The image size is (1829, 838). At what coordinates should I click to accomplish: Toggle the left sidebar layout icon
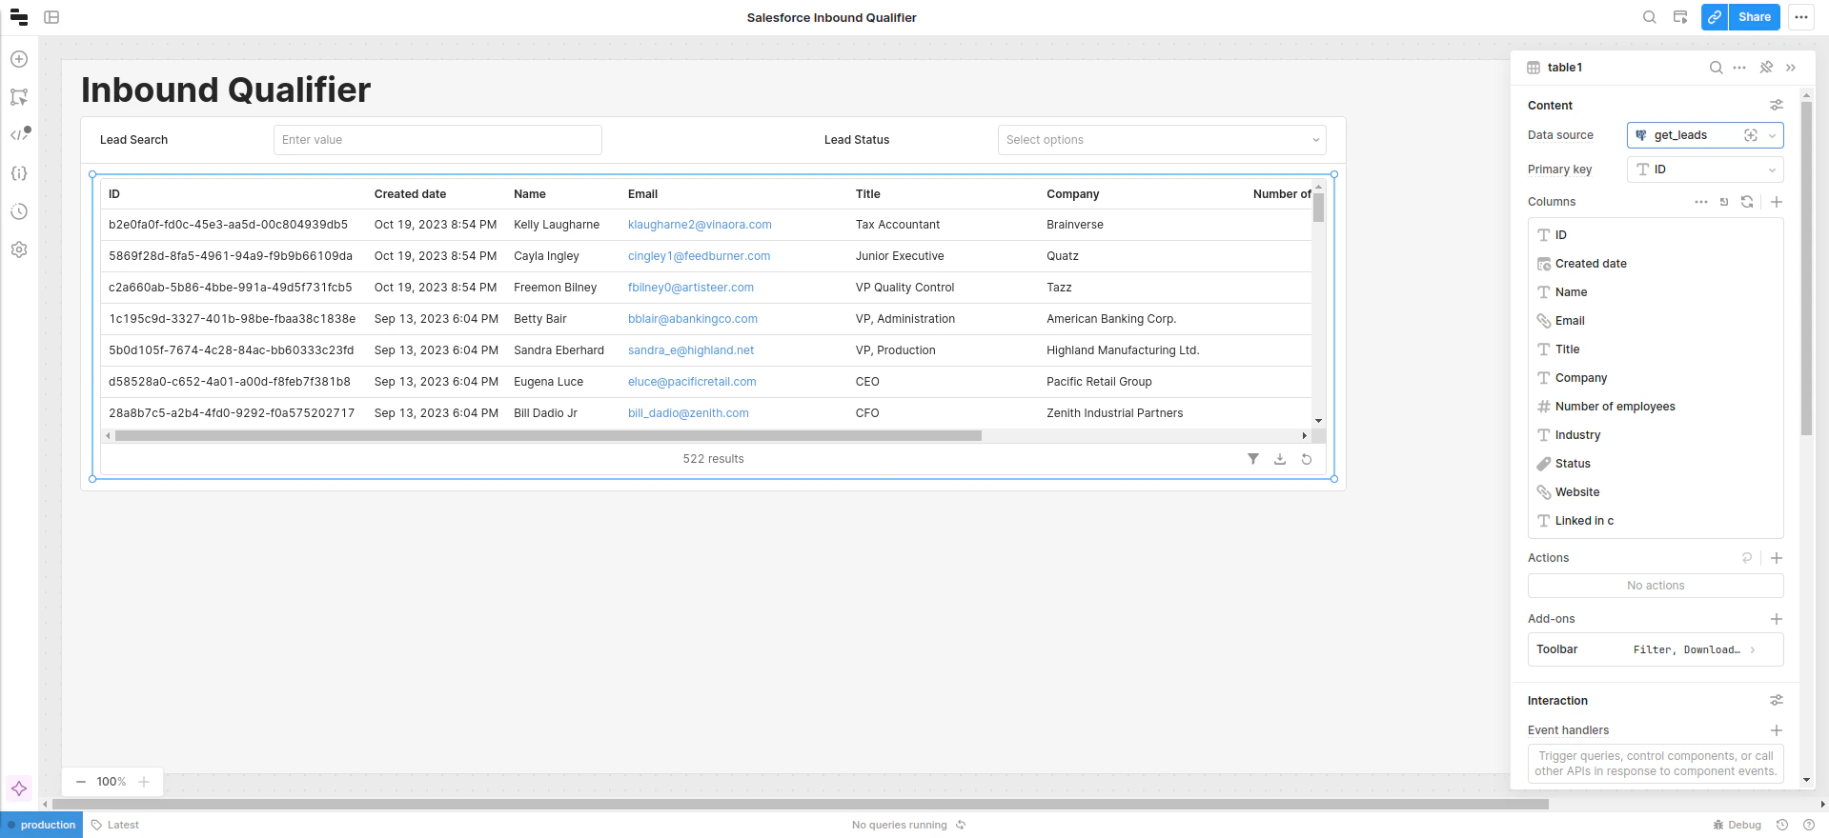51,17
